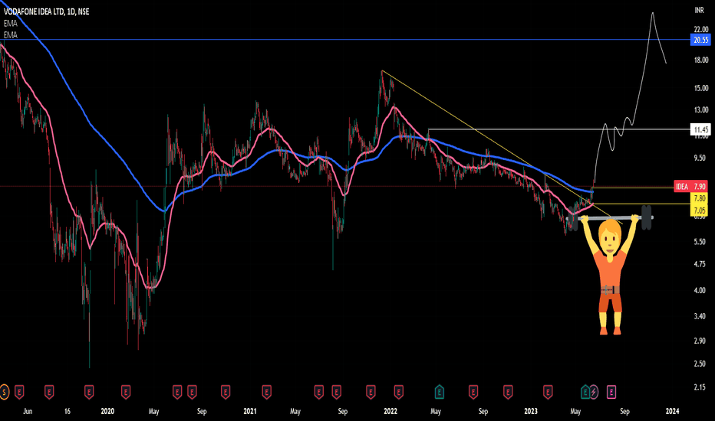715x421 pixels.
Task: Click the 9.50 price axis value
Action: [x=700, y=158]
